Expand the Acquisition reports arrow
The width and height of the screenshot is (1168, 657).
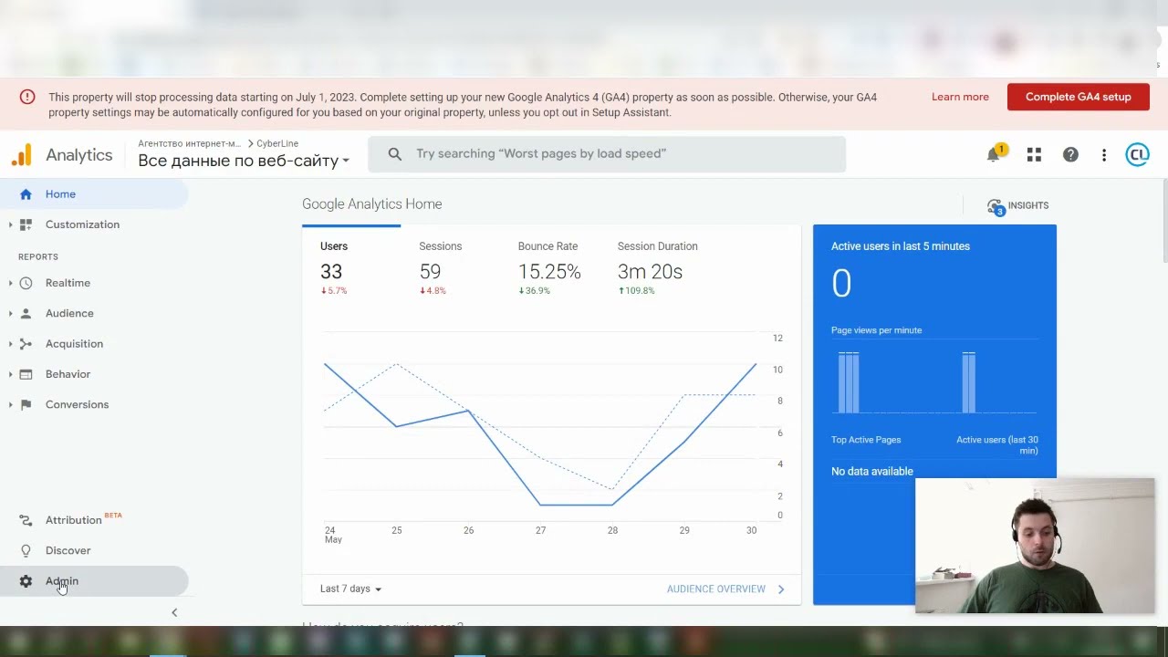[11, 344]
